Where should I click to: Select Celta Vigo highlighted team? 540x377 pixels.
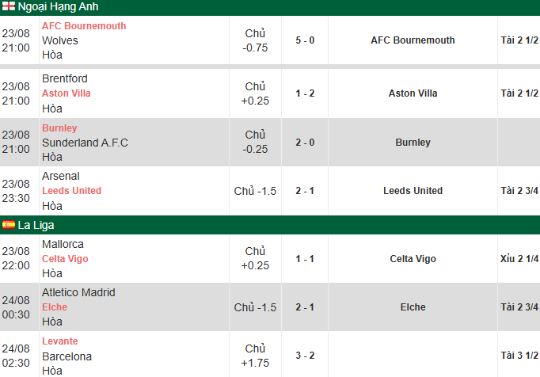[x=65, y=259]
